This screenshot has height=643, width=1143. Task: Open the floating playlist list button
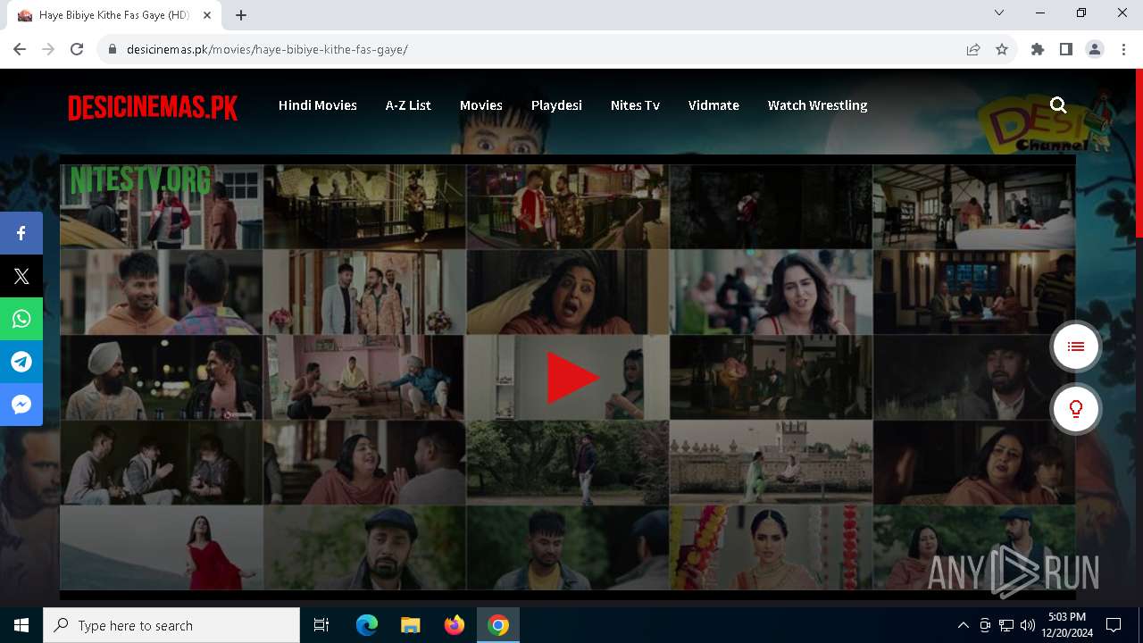pyautogui.click(x=1075, y=347)
